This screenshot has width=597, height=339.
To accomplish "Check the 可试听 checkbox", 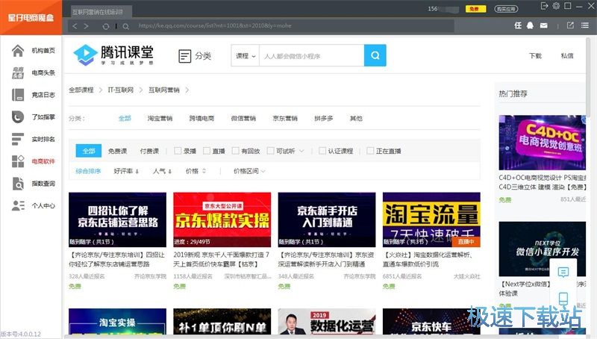I will click(270, 151).
